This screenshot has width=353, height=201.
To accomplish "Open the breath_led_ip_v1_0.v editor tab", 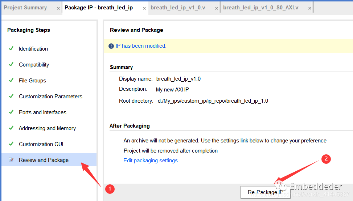I will pos(178,8).
